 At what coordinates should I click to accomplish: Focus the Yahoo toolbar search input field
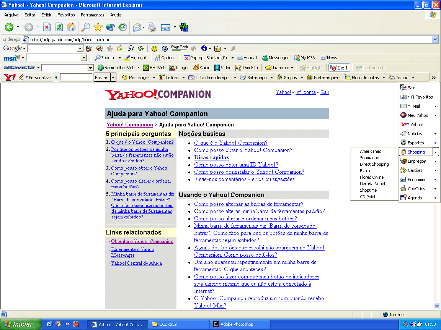76,78
